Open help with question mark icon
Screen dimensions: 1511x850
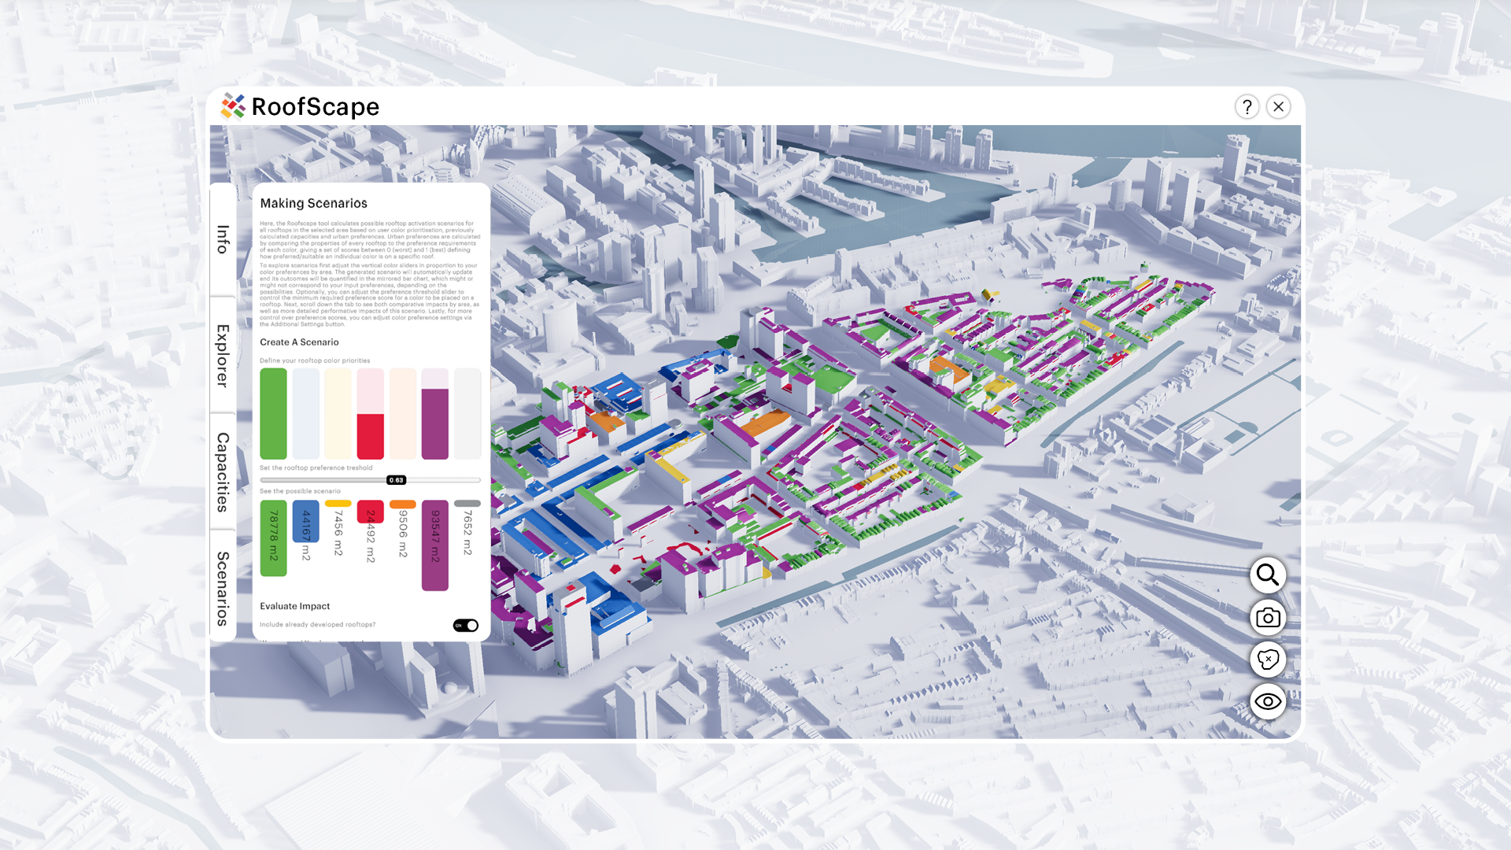1247,107
